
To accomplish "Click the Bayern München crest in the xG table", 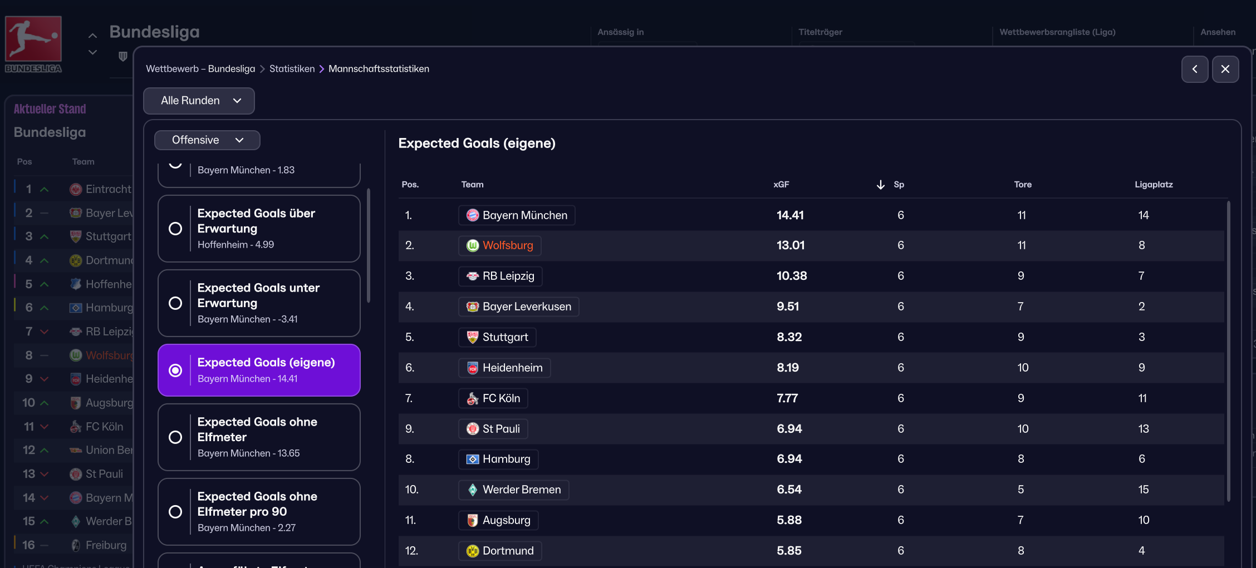I will [x=472, y=215].
